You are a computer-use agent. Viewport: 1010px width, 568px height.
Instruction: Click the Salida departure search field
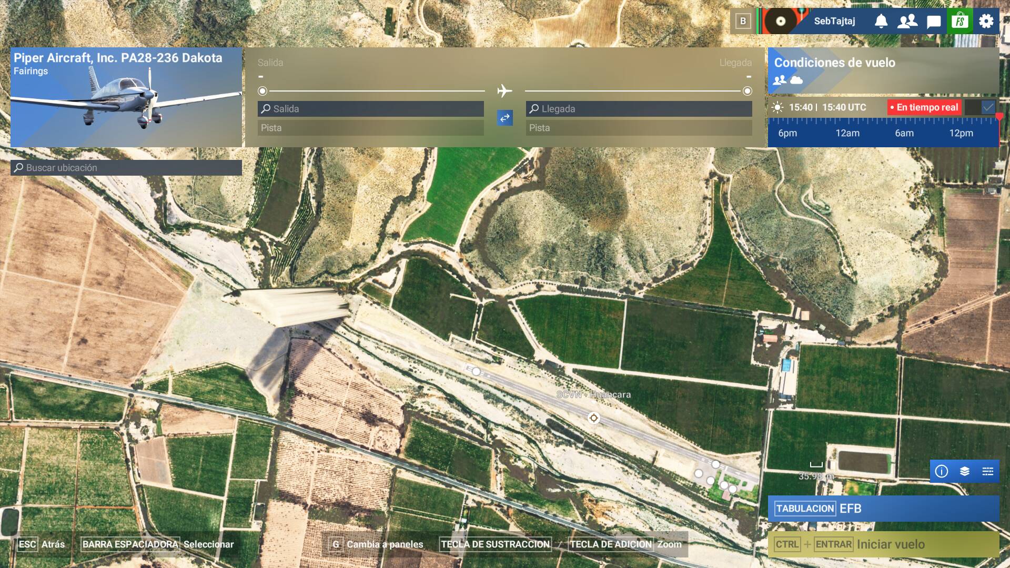(371, 109)
